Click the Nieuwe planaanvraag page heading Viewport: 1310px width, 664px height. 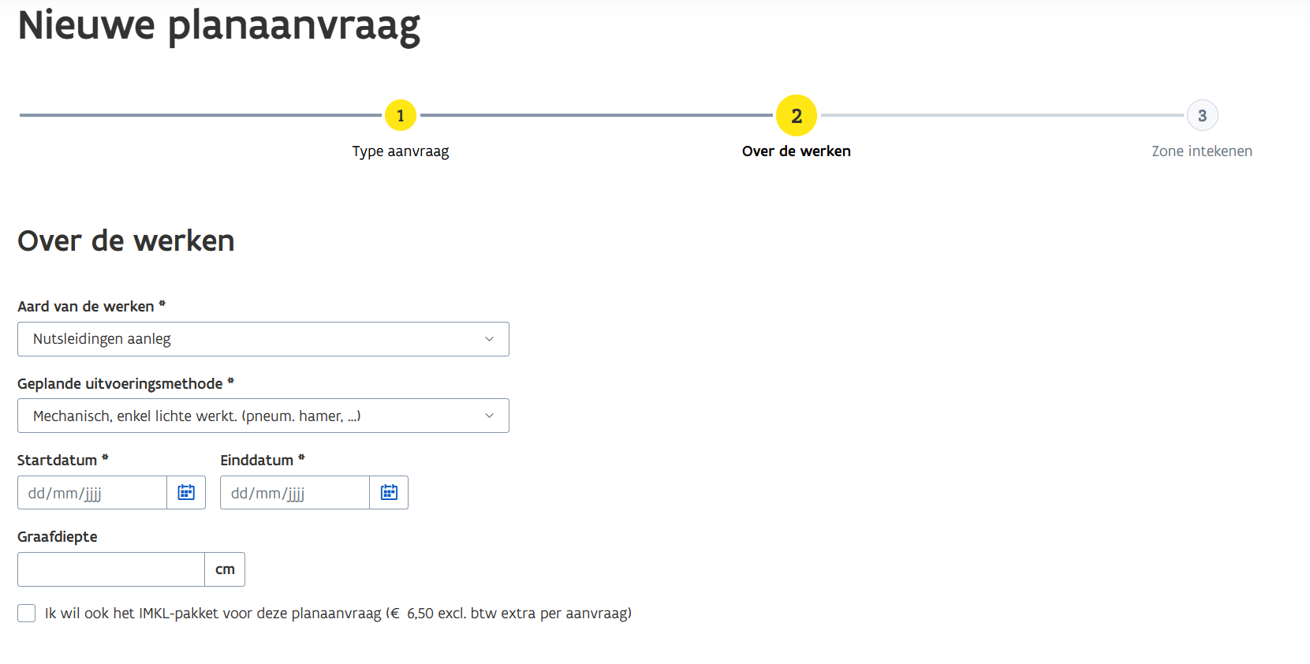[x=219, y=25]
